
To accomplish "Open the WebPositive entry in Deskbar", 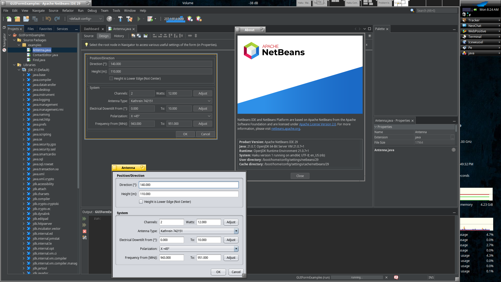I will 480,31.
